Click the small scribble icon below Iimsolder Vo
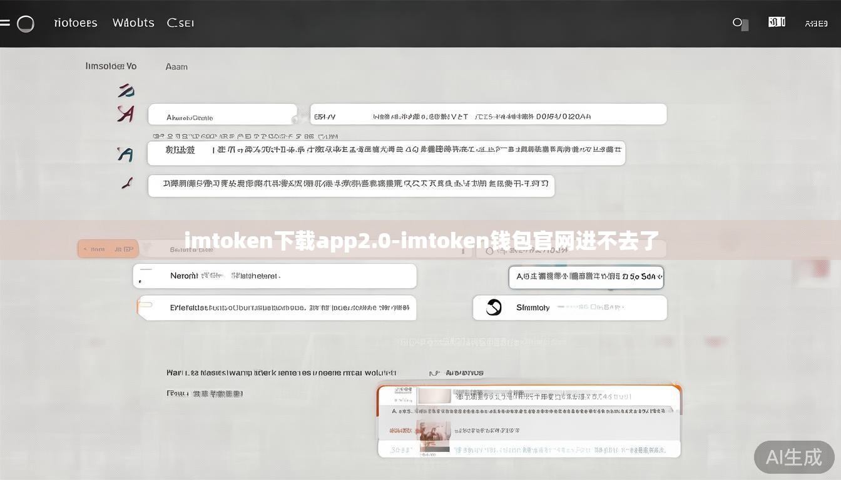 (126, 91)
